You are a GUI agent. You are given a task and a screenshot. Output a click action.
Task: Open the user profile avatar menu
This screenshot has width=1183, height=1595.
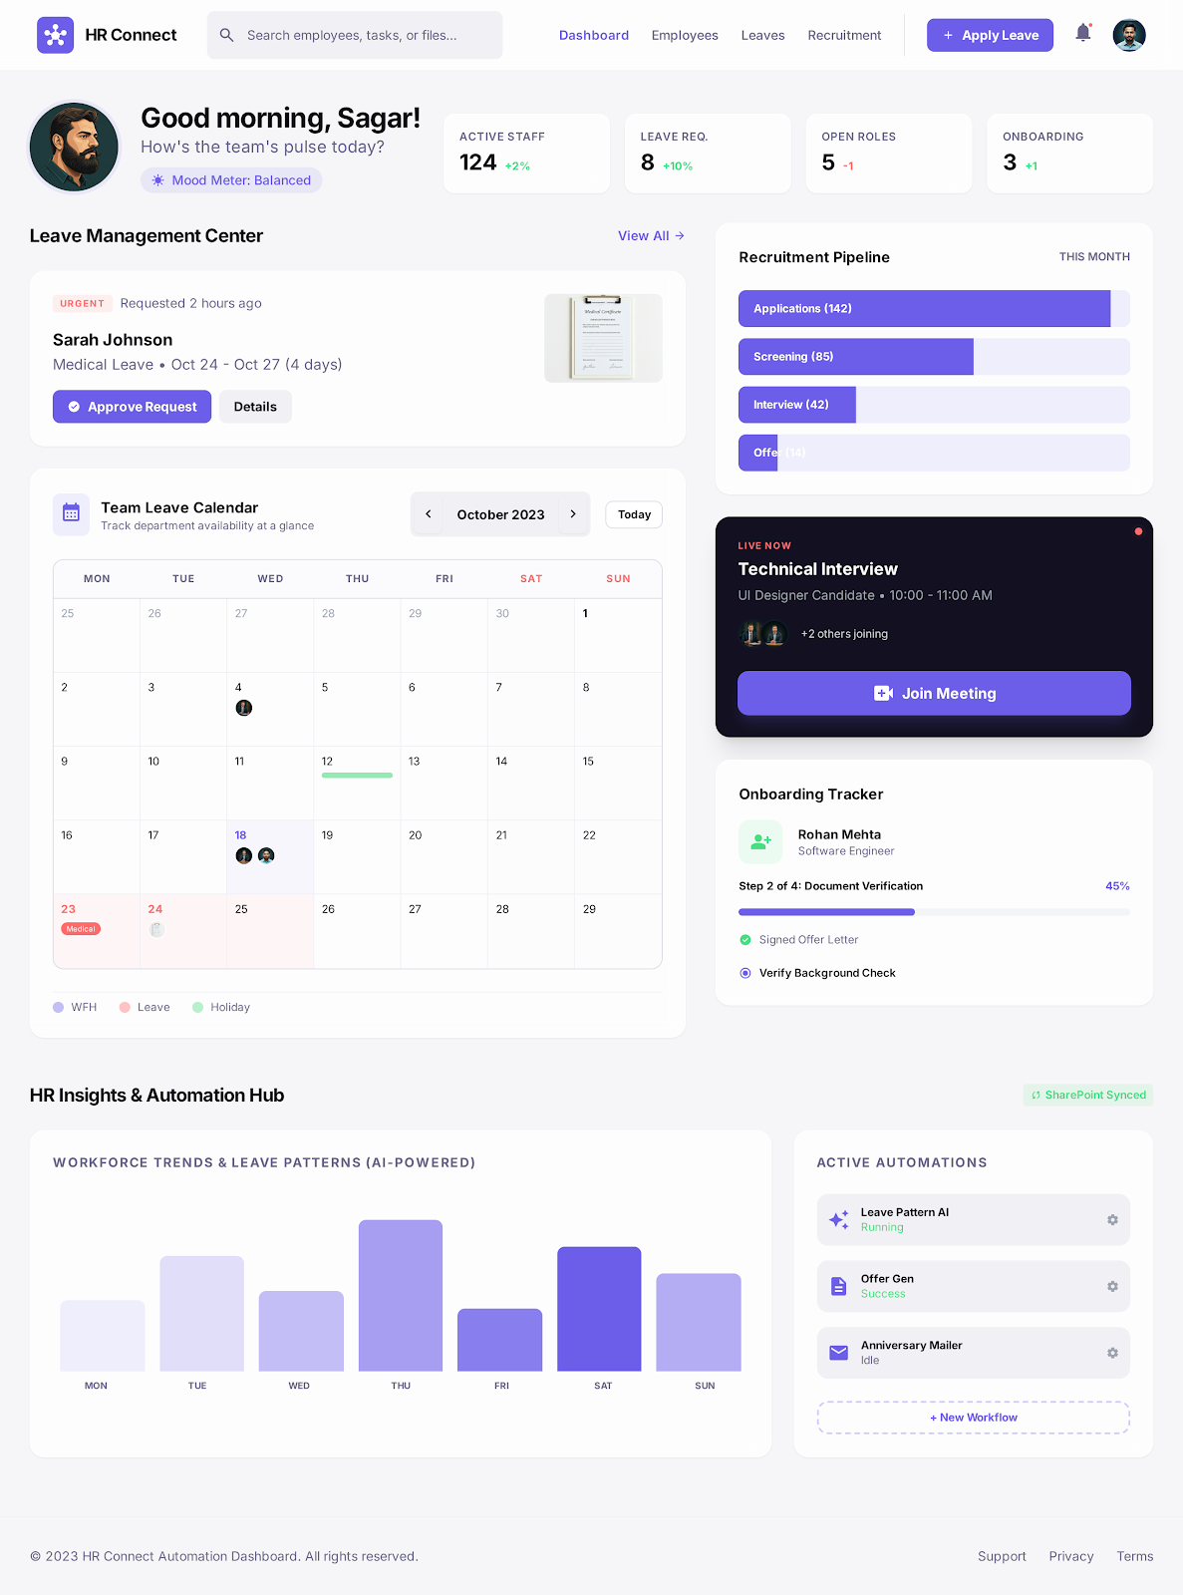tap(1129, 35)
